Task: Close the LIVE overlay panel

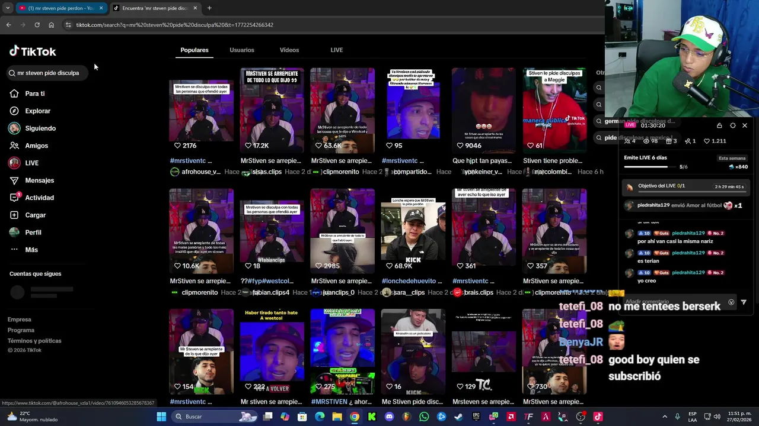Action: click(745, 125)
